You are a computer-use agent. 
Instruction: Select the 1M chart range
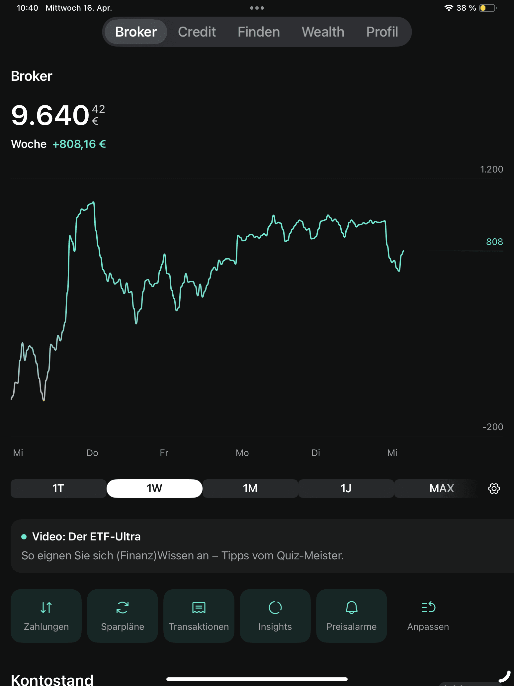coord(250,489)
